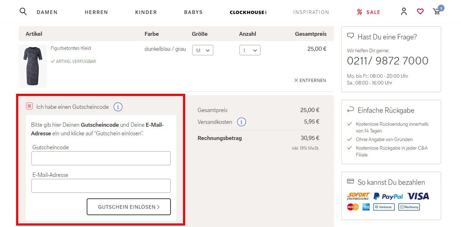The width and height of the screenshot is (461, 227).
Task: Focus the E-Mail-Adresse input field
Action: click(x=101, y=186)
